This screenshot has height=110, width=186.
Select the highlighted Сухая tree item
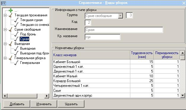(x=25, y=39)
